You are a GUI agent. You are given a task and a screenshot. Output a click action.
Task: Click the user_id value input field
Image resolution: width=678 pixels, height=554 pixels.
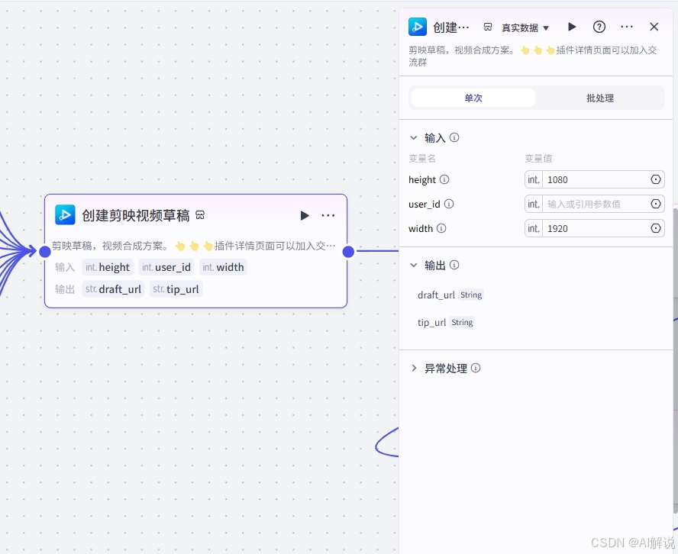pyautogui.click(x=596, y=204)
